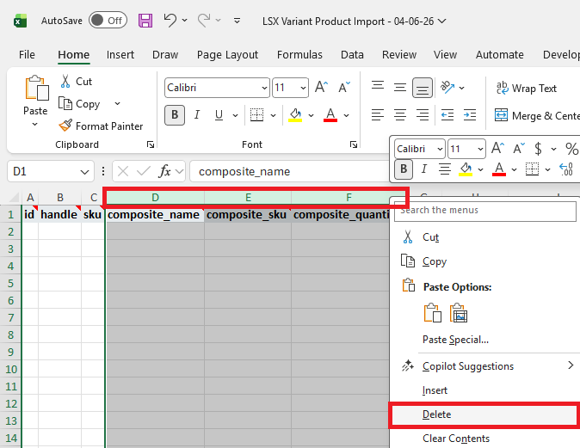This screenshot has height=448, width=580.
Task: Toggle Bold button in ribbon
Action: click(x=175, y=115)
